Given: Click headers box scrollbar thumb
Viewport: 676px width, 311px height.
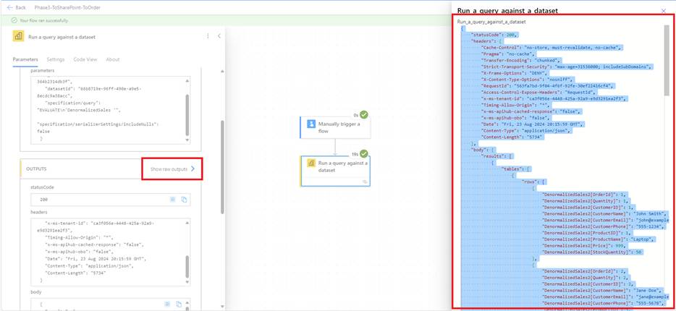Looking at the screenshot, I should (187, 266).
